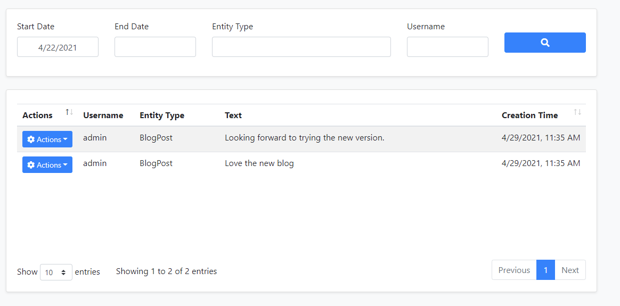Go to the Next page
The height and width of the screenshot is (306, 620).
point(570,270)
